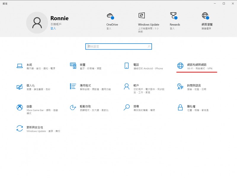Click Ronnie's user avatar picture

[37, 23]
